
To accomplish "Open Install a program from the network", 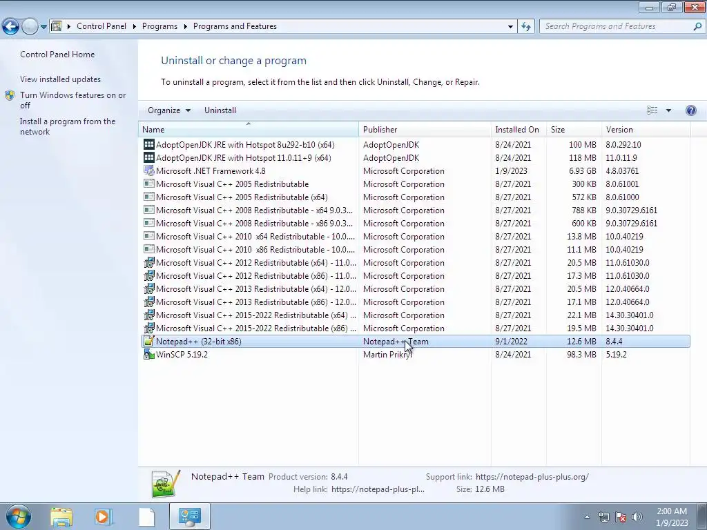I will pos(68,126).
